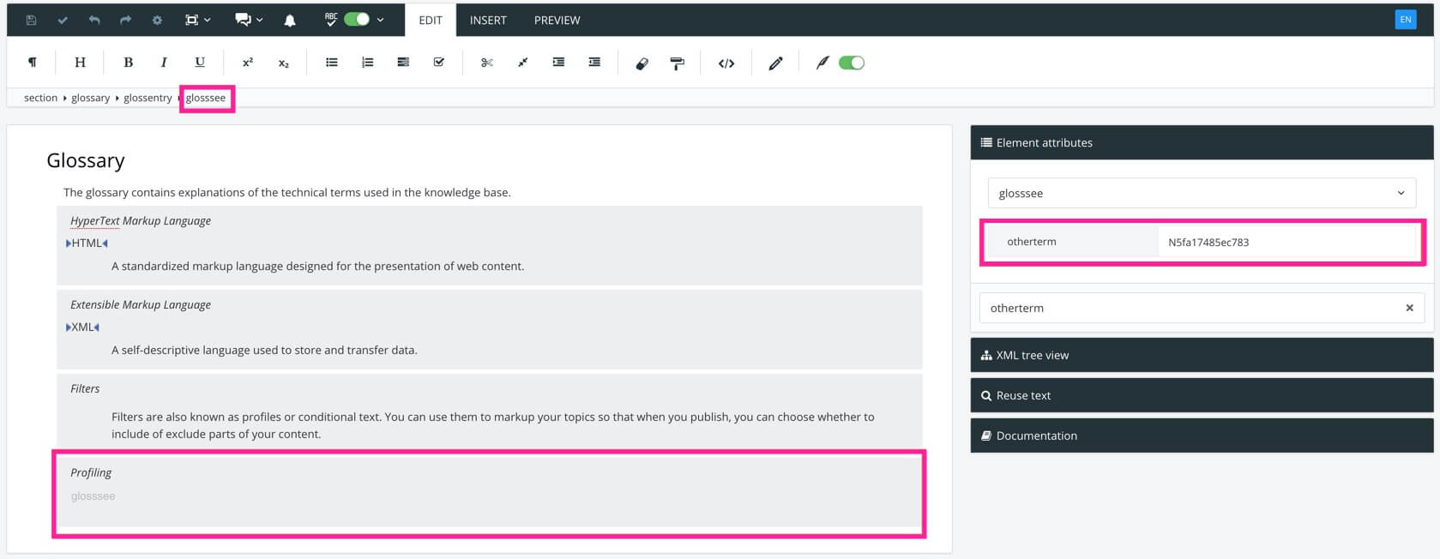Click the HTML abbreviation text

coord(87,243)
